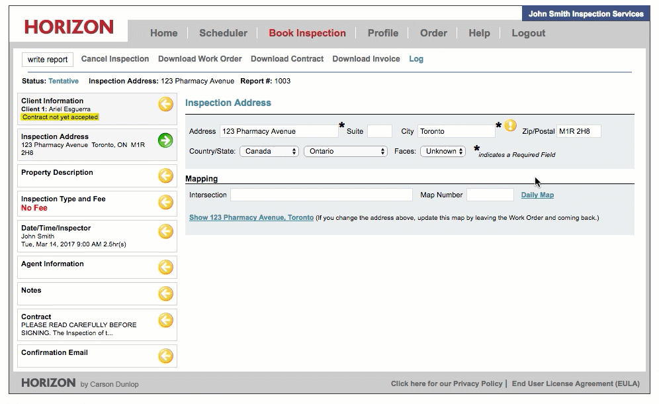Image resolution: width=659 pixels, height=404 pixels.
Task: Click into the Intersection text field
Action: pos(321,195)
